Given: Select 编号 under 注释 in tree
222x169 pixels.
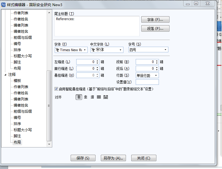Looking at the screenshot, I should [17, 118].
